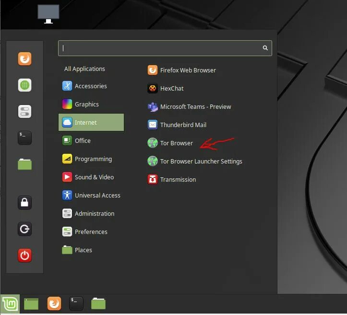The height and width of the screenshot is (315, 347).
Task: Click the menu search field
Action: (x=165, y=48)
